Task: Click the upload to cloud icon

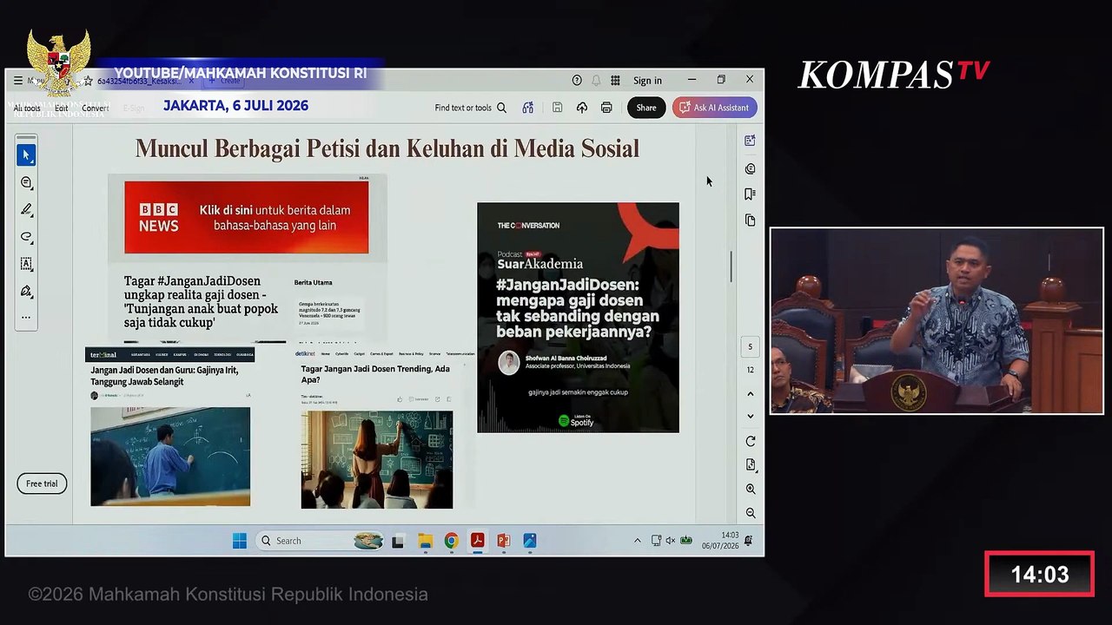Action: [x=582, y=108]
